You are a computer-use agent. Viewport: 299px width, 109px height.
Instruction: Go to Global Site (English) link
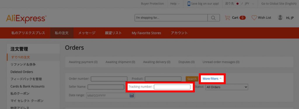(279, 3)
